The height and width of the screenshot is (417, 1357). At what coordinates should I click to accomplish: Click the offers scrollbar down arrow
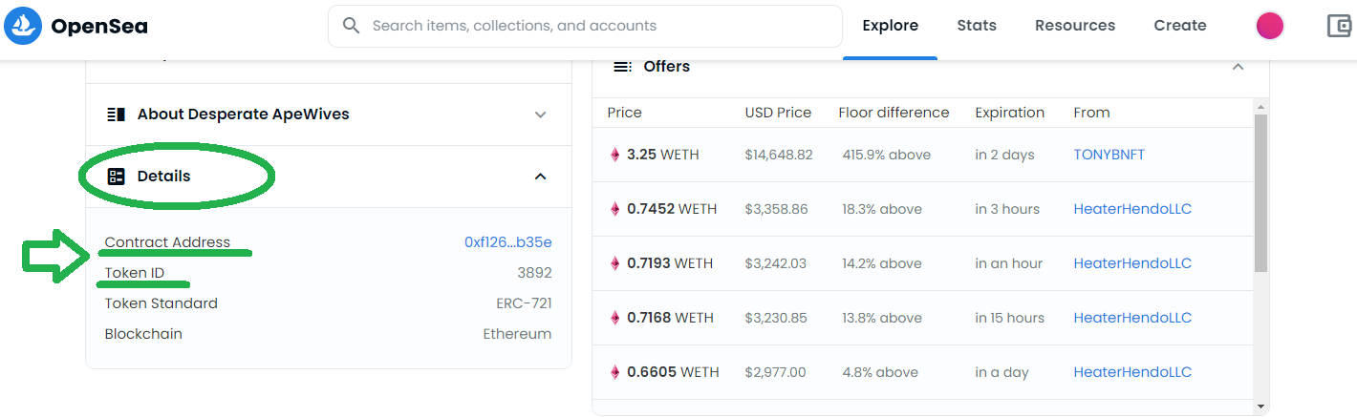coord(1260,407)
